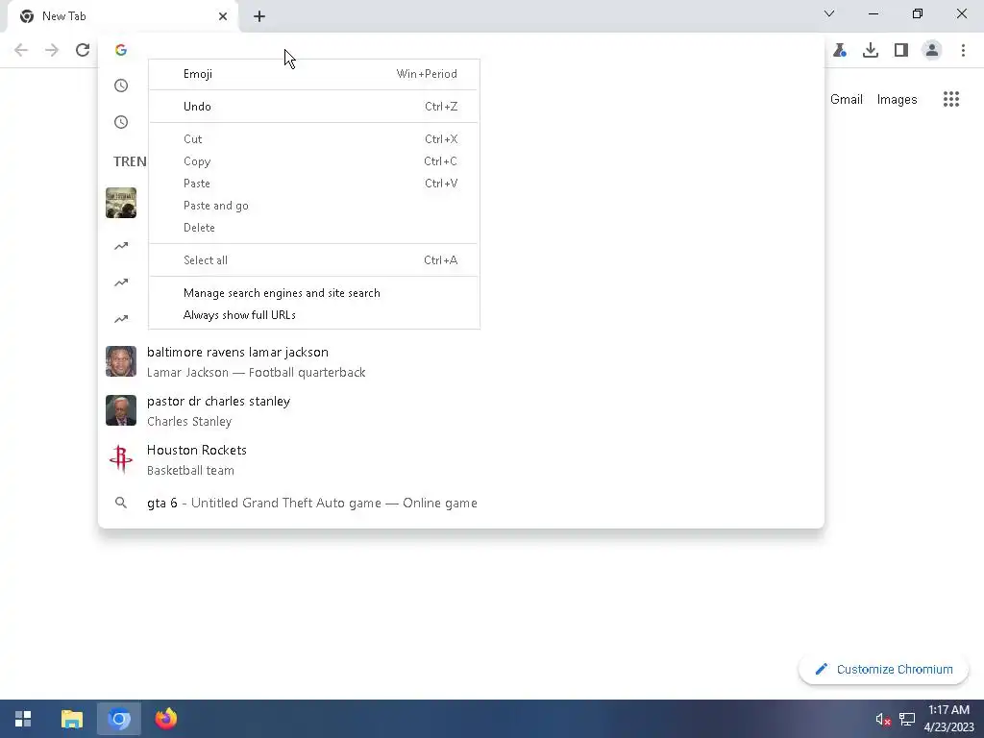The height and width of the screenshot is (738, 984).
Task: Choose Emoji from the context menu
Action: (314, 74)
